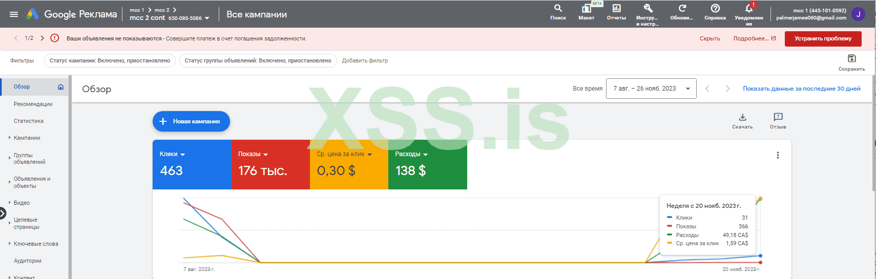Open Рекомендации in the sidebar
876x279 pixels.
tap(33, 104)
